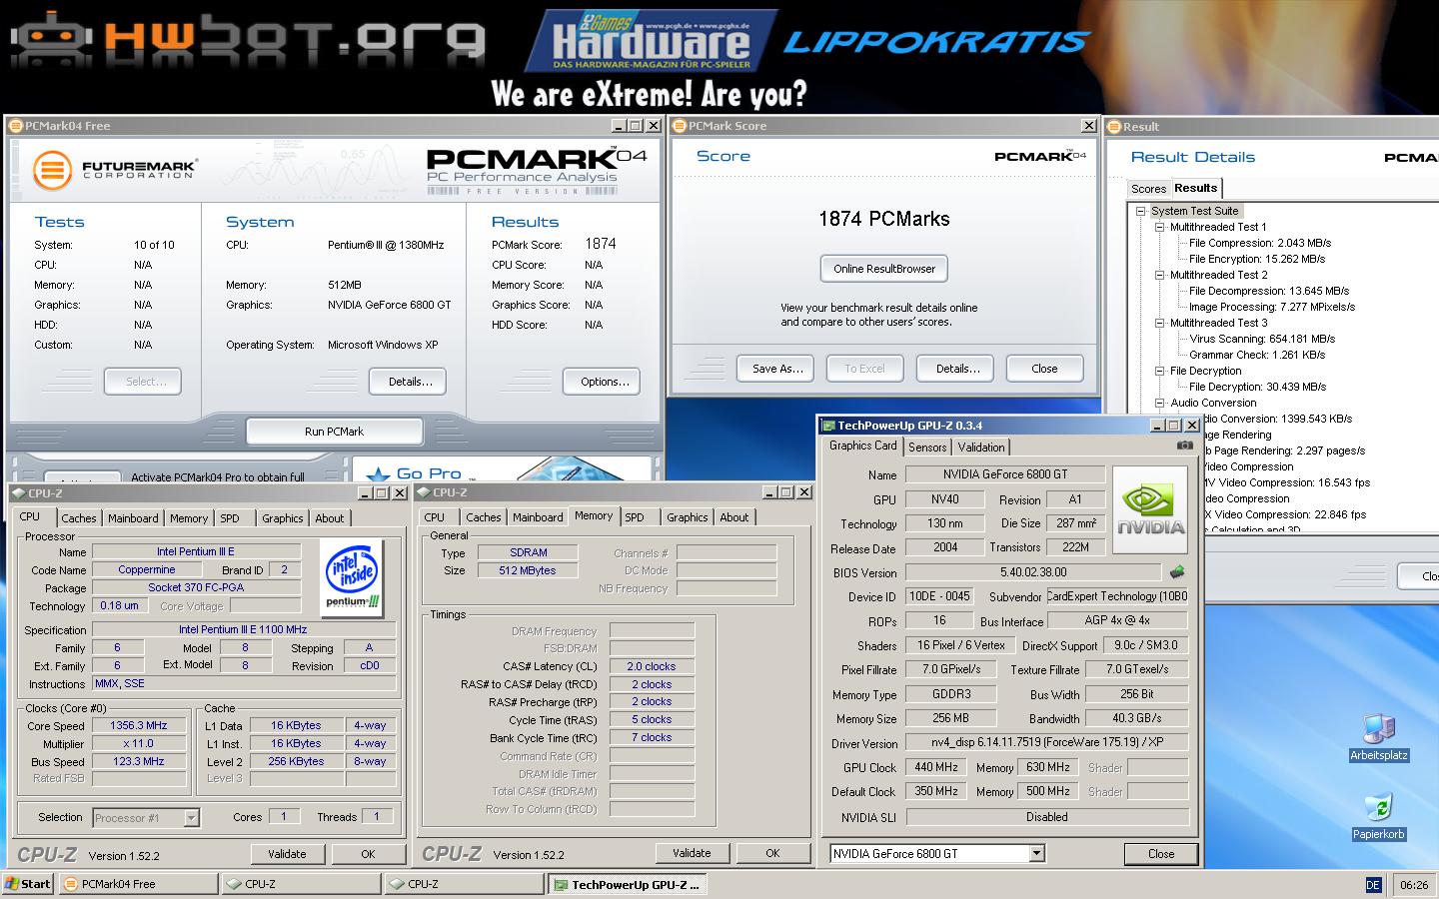Click Save As in PCMark Score window
This screenshot has width=1439, height=899.
[x=776, y=369]
